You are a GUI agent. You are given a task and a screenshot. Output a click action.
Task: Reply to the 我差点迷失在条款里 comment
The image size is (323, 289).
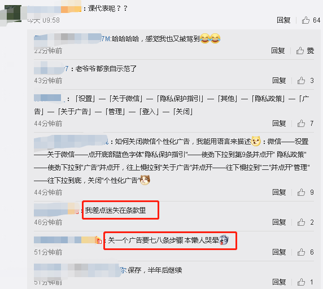pos(279,222)
